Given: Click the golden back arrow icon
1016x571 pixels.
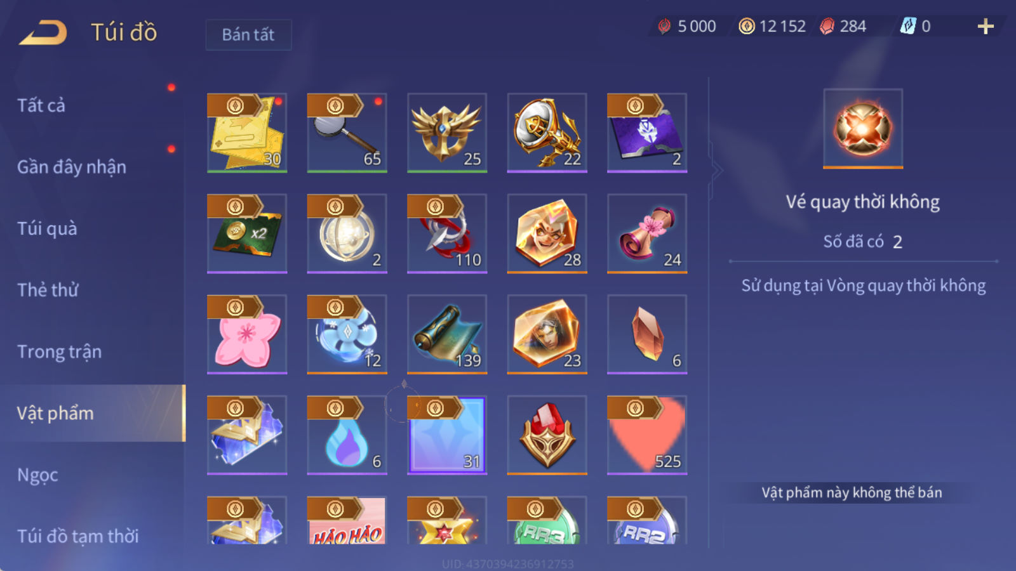Looking at the screenshot, I should (x=43, y=32).
